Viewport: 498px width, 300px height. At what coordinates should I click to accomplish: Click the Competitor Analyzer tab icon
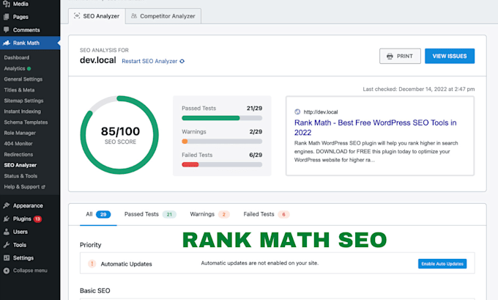134,15
